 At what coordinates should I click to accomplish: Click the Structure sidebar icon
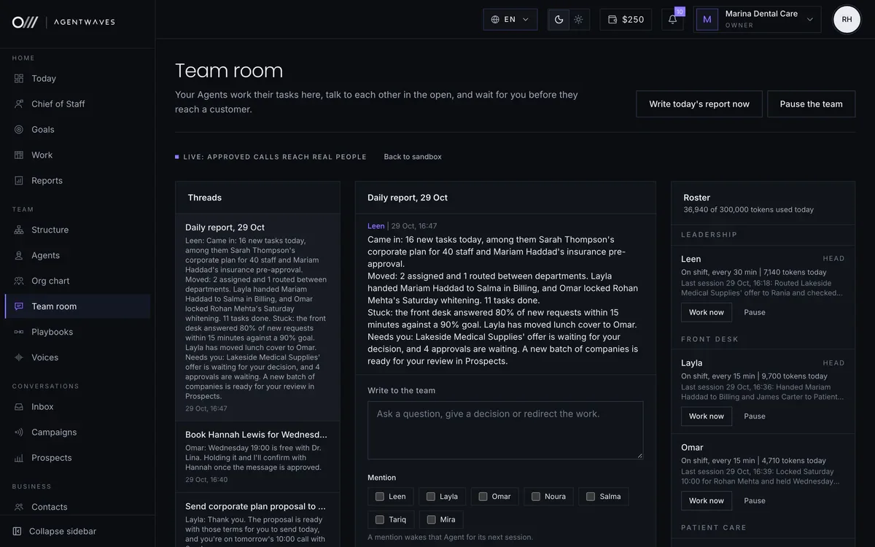coord(19,230)
